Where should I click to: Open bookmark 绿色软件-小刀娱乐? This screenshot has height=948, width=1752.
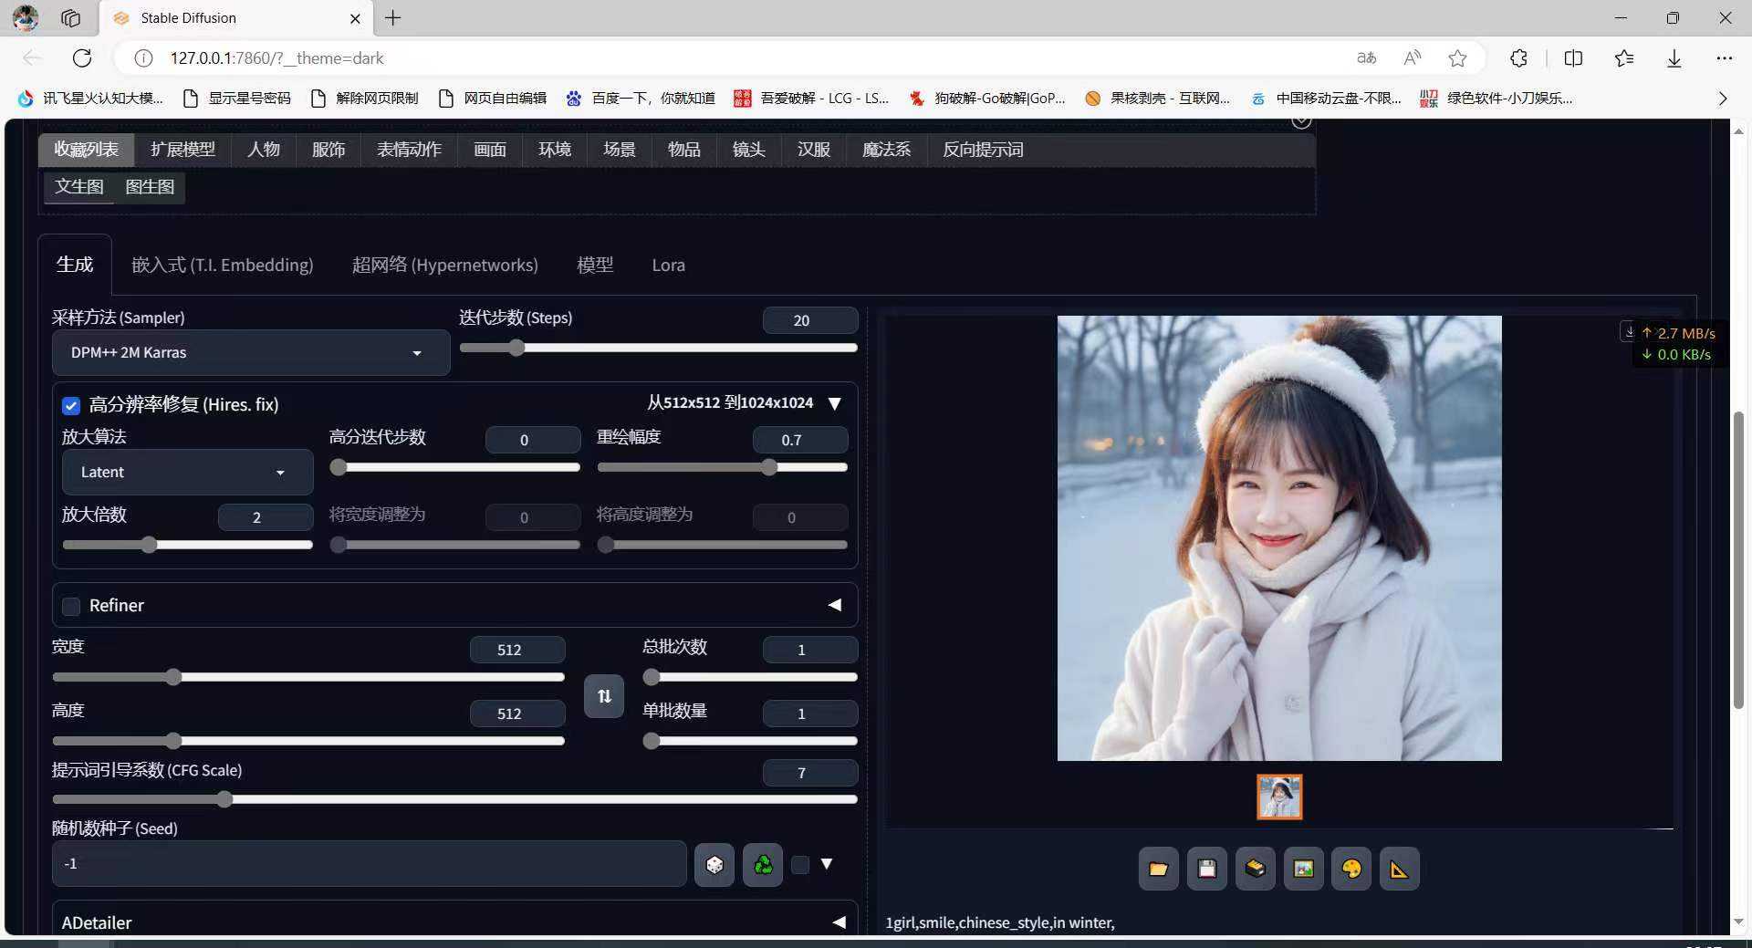pos(1496,99)
